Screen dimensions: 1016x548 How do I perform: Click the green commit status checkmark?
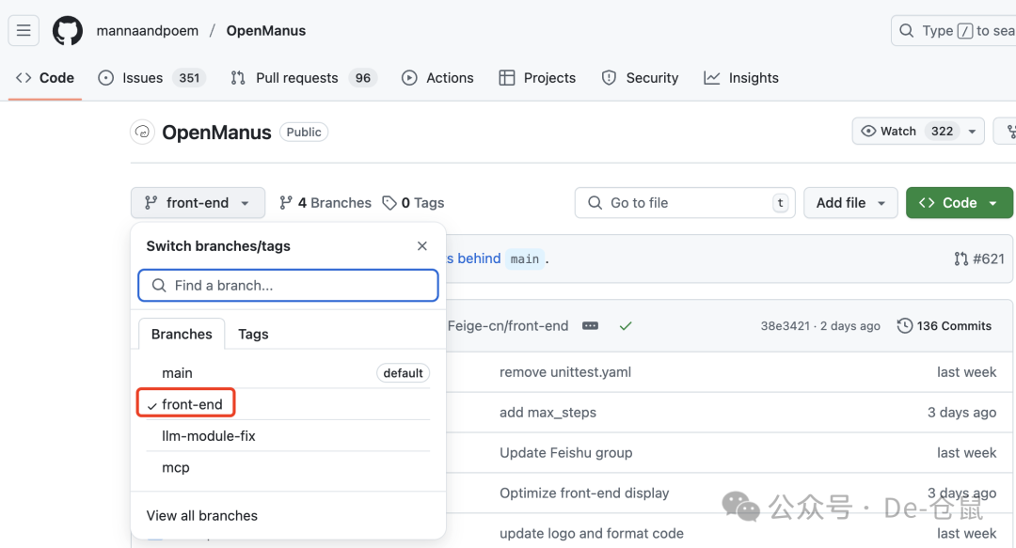pos(626,326)
